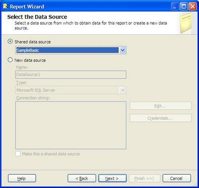Click the Report Wizard title bar icon
Viewport: 199px width, 188px height.
point(5,6)
